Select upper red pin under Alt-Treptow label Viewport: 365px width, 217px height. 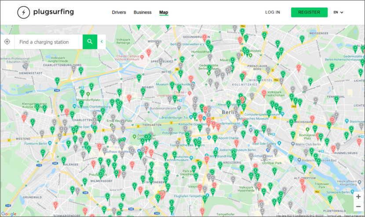[302, 181]
